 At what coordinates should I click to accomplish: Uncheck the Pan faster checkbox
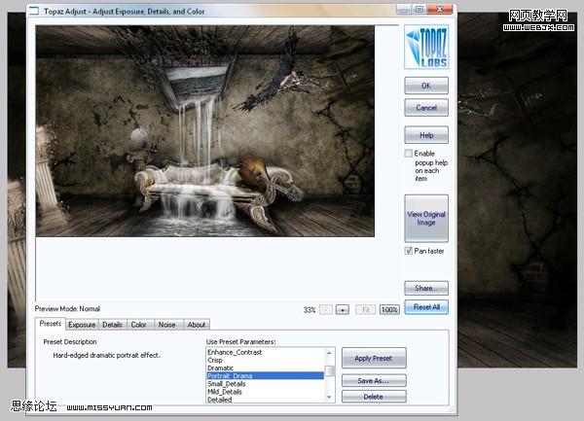pos(409,251)
